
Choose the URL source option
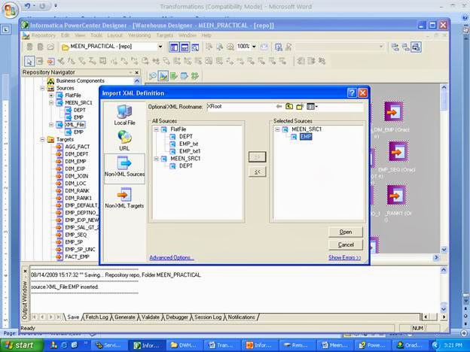124,141
